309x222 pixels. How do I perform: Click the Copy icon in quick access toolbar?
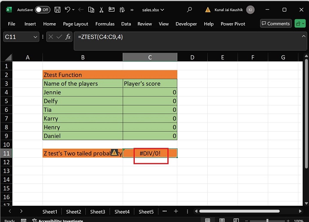[91, 10]
